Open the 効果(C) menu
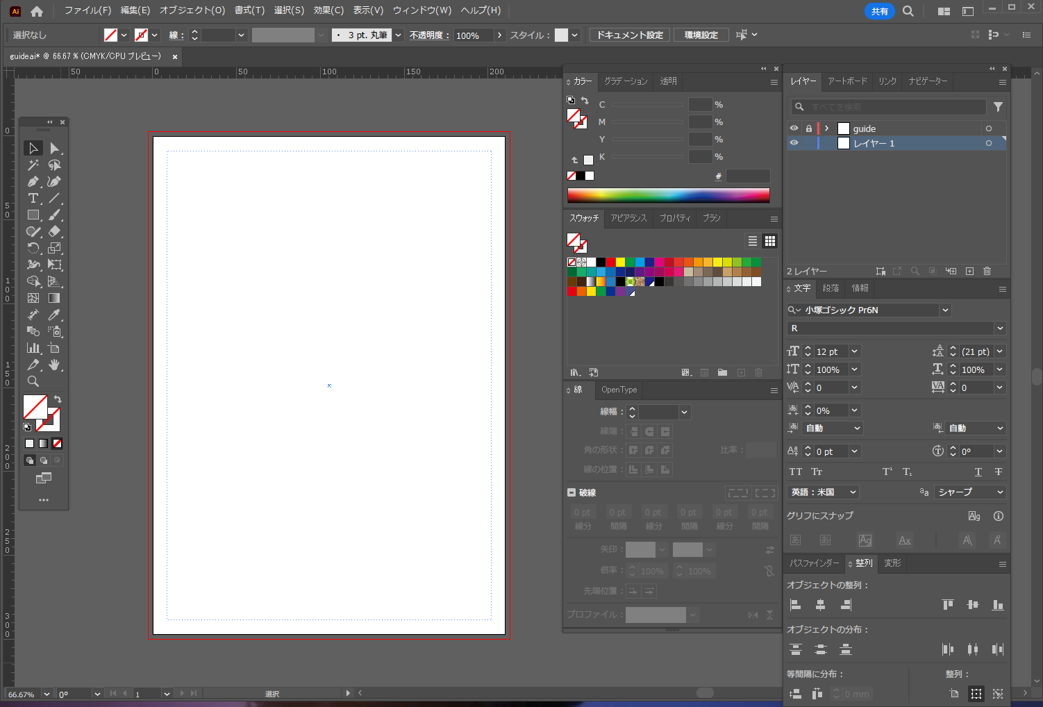The width and height of the screenshot is (1043, 707). coord(328,10)
